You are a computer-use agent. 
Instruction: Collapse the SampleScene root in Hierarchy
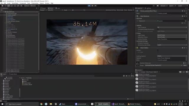pyautogui.click(x=4, y=12)
